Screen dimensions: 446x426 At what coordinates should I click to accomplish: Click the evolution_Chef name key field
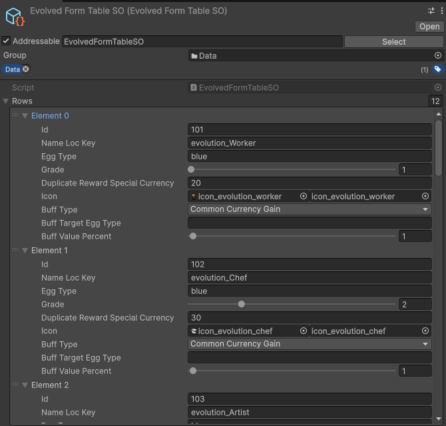coord(310,277)
